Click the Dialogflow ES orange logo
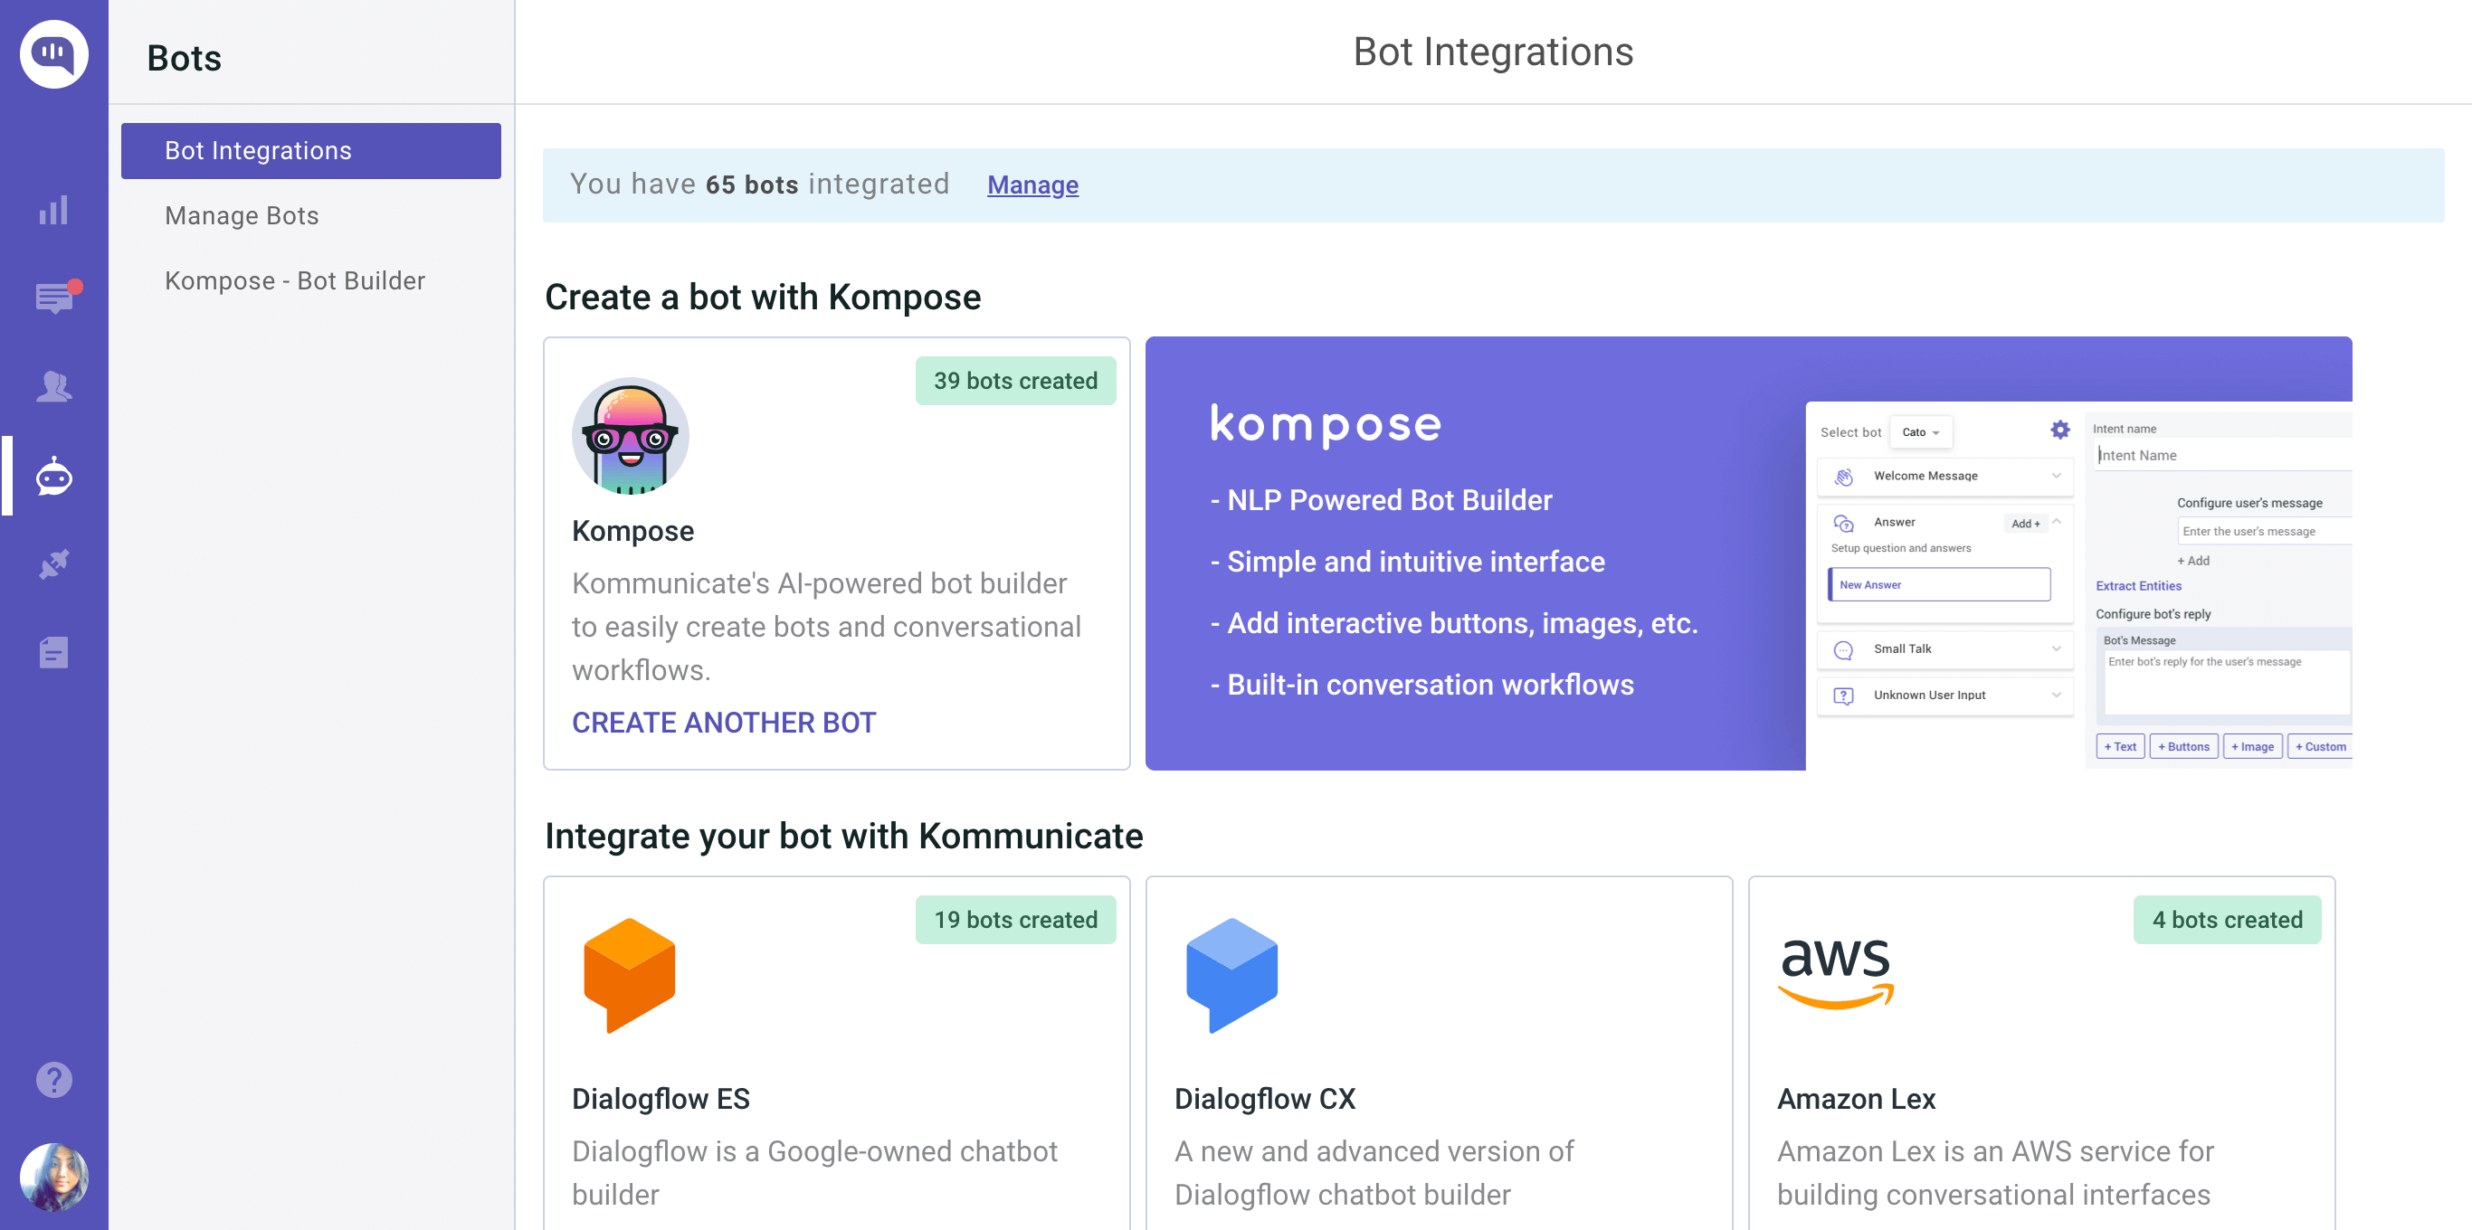This screenshot has width=2472, height=1230. 630,975
